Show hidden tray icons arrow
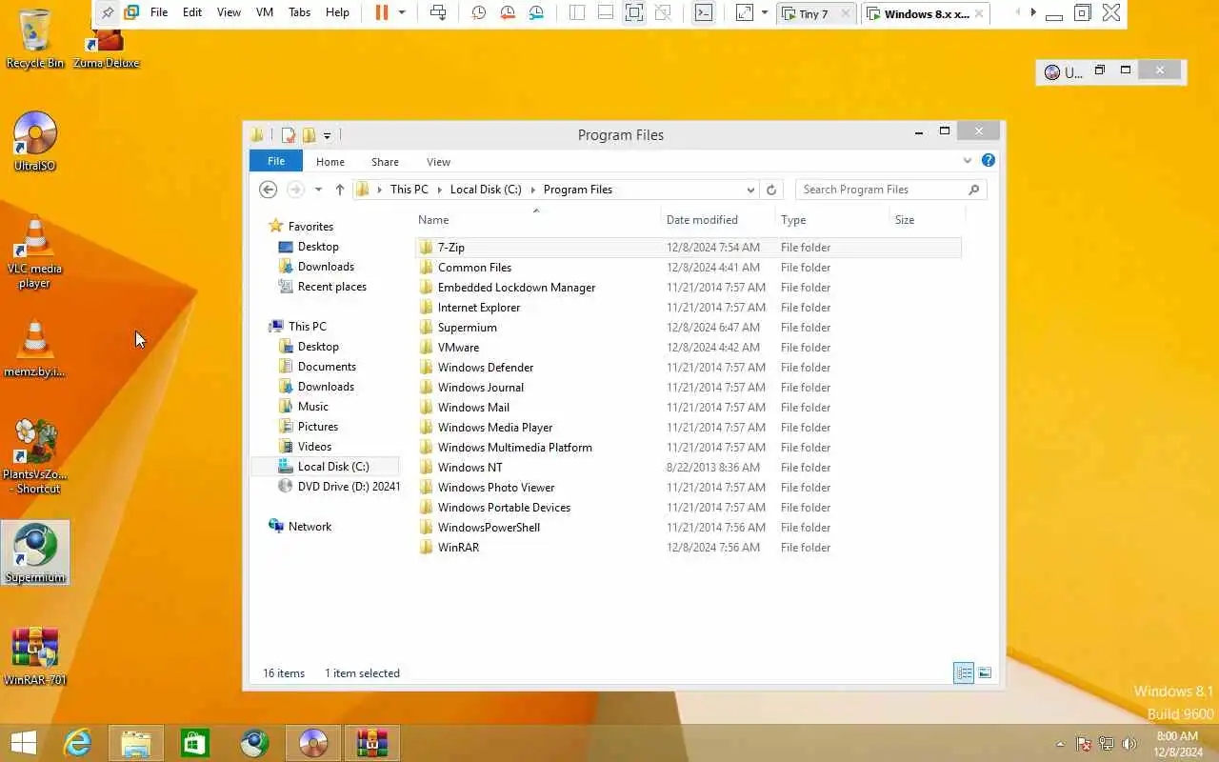The image size is (1219, 762). (1060, 744)
